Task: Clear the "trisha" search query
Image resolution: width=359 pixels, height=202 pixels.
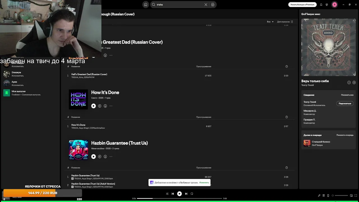Action: [206, 4]
